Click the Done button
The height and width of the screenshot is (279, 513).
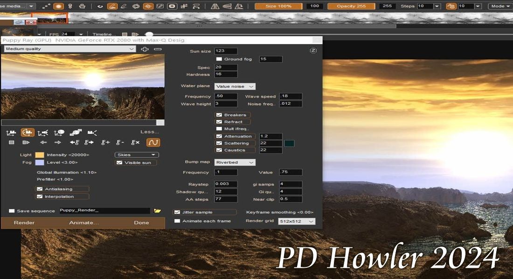[142, 222]
